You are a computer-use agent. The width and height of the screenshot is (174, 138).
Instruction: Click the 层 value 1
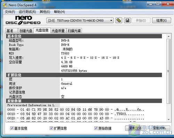(62, 79)
